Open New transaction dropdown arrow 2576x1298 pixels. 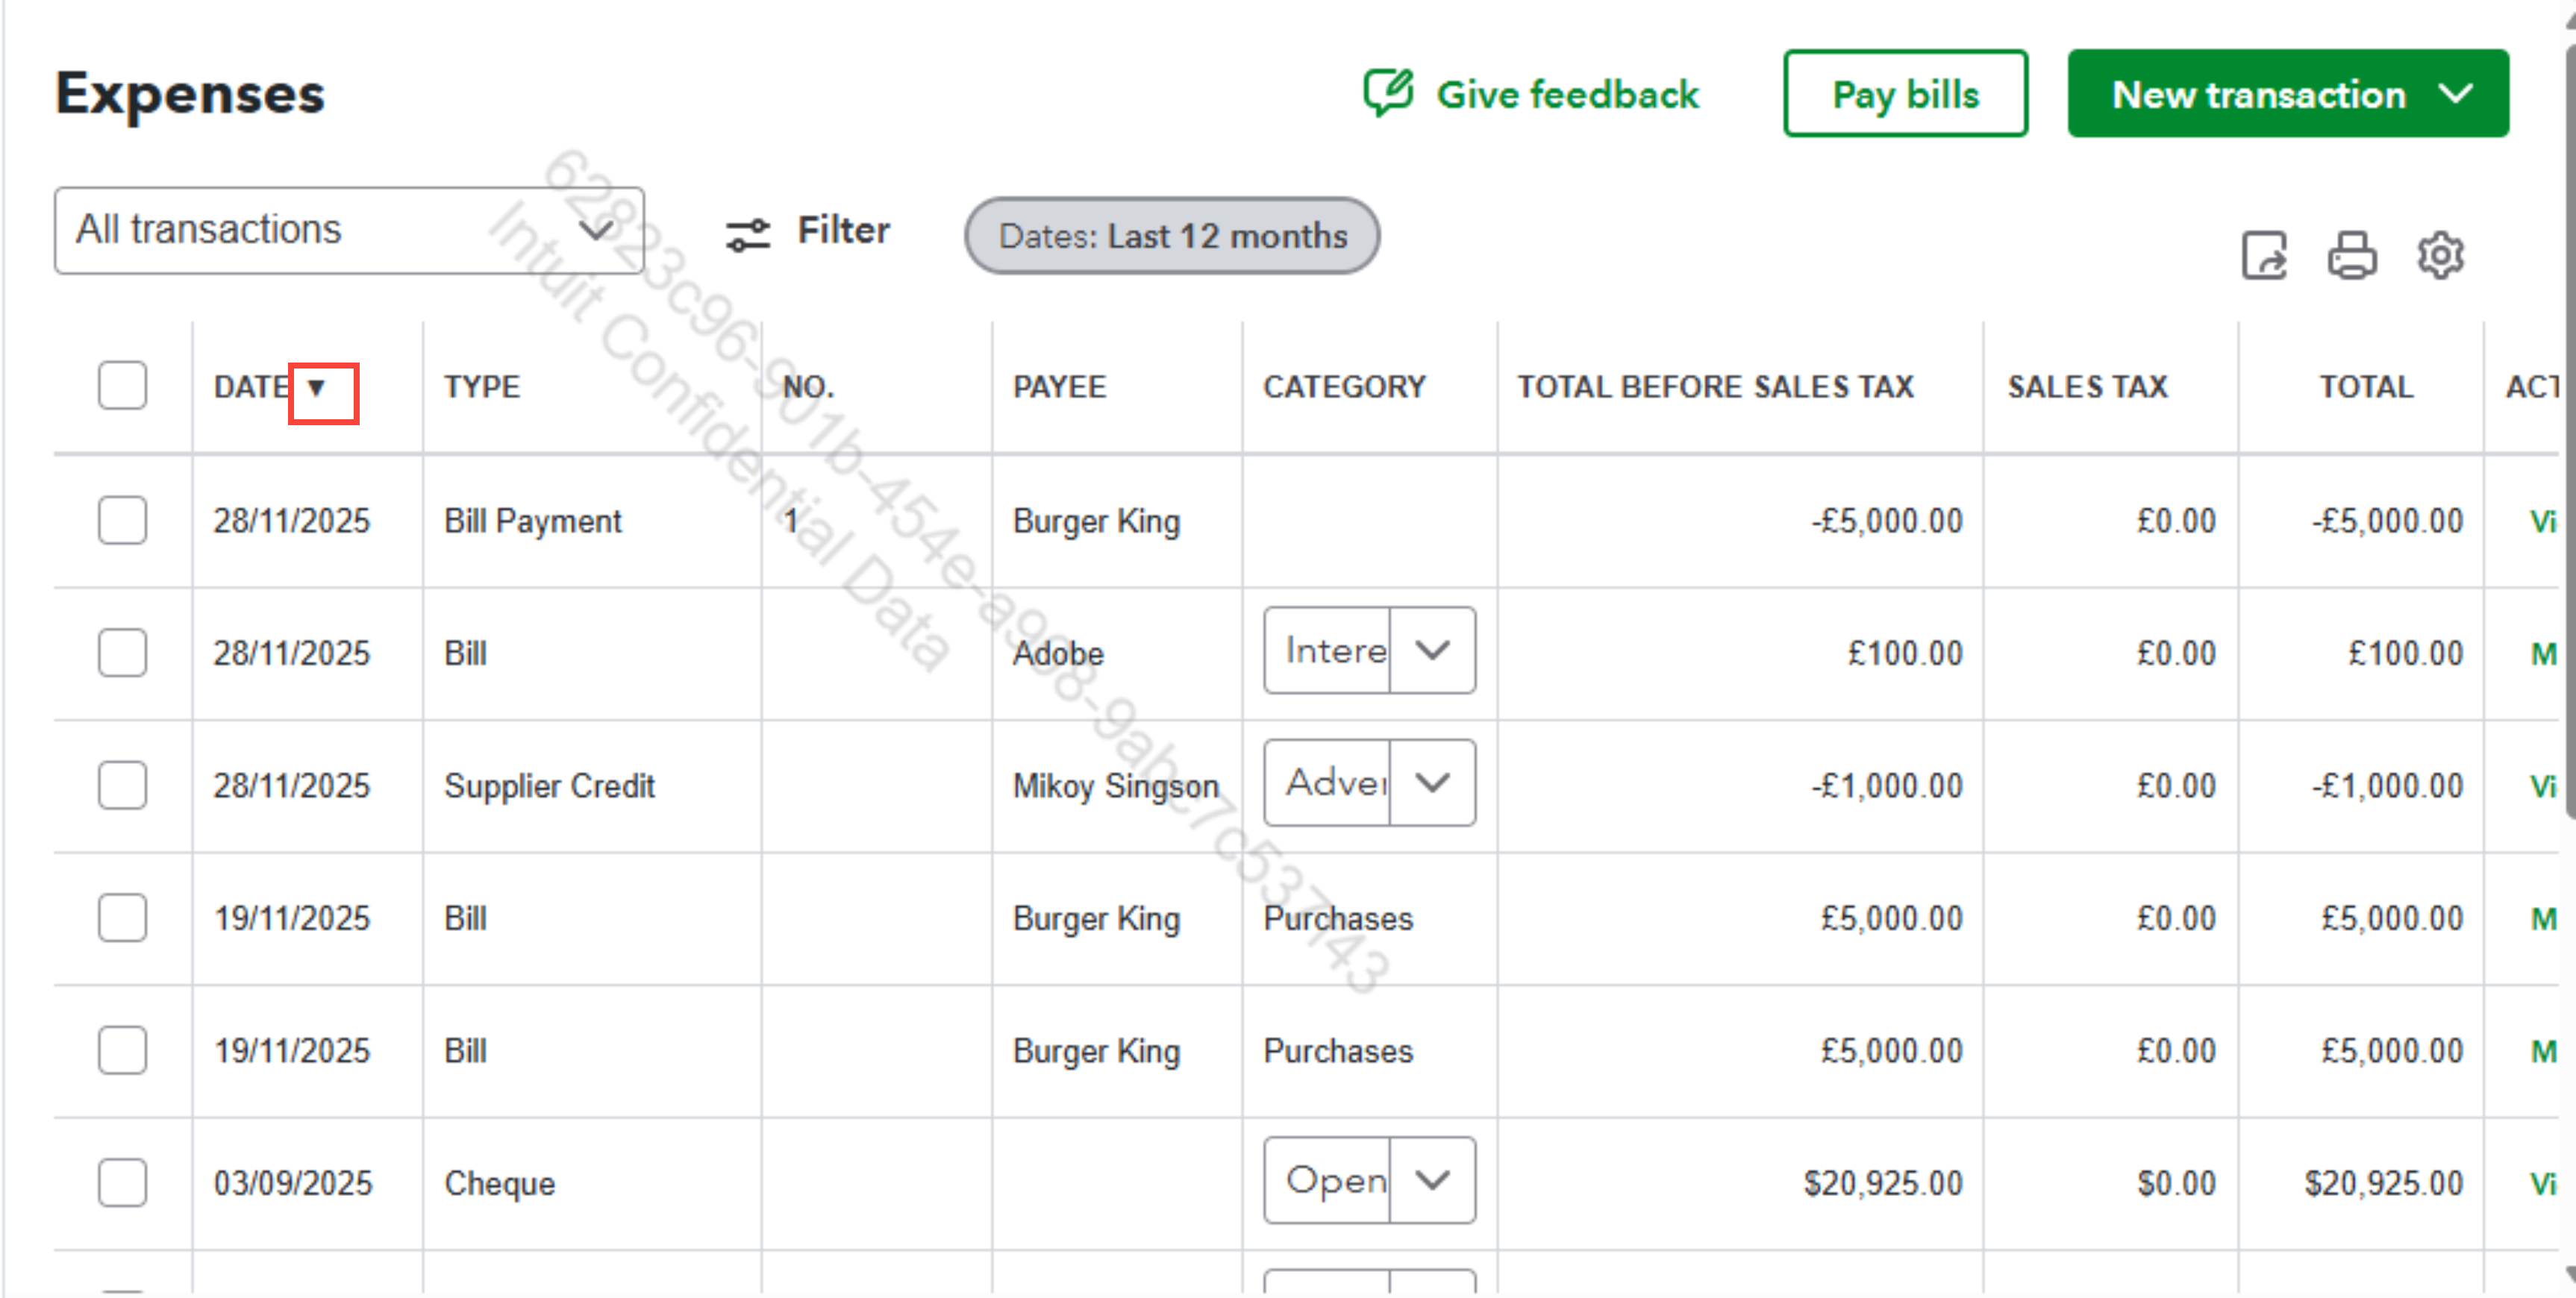2456,94
